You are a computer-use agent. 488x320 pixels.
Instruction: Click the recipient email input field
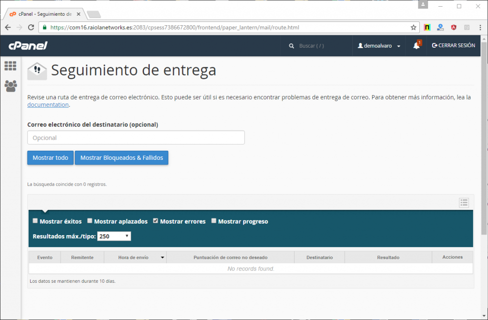136,138
